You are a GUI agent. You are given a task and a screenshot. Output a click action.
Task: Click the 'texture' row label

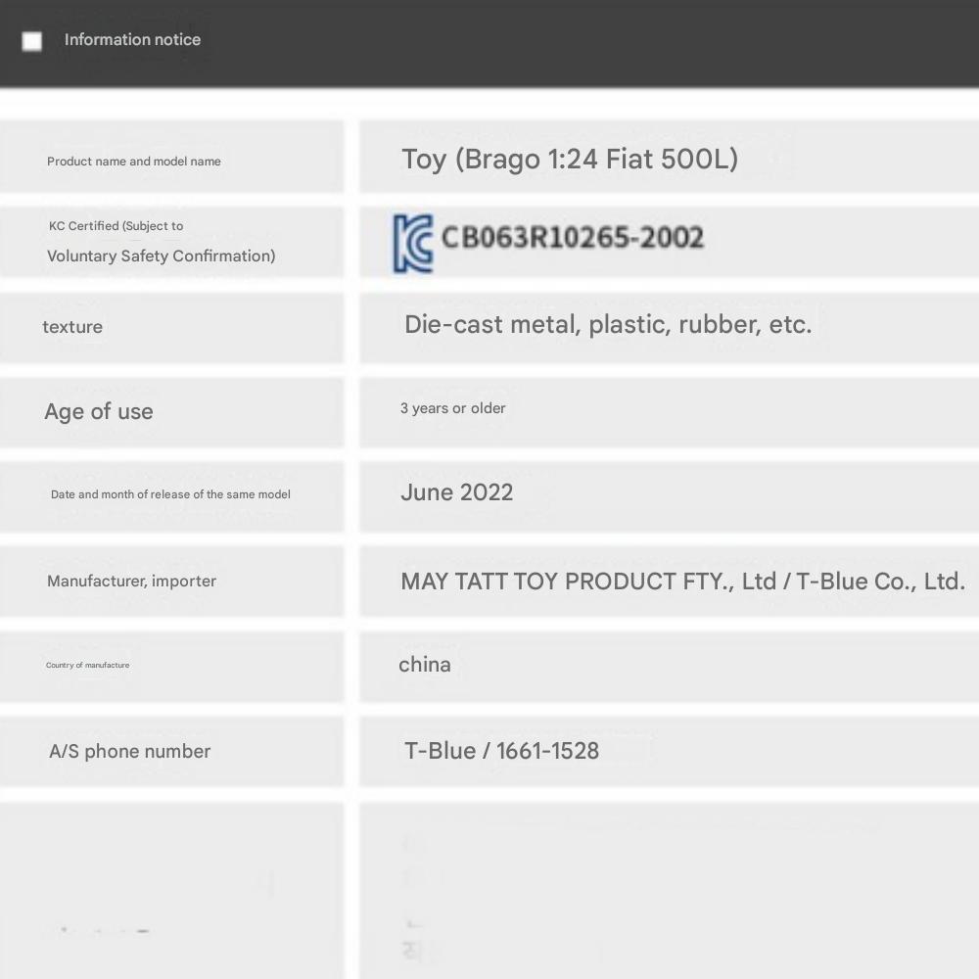[72, 327]
